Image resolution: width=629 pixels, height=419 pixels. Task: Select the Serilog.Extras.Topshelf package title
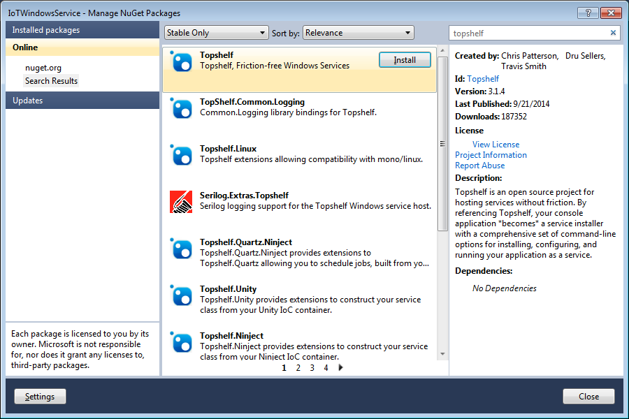point(245,196)
